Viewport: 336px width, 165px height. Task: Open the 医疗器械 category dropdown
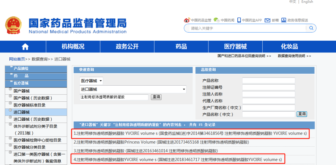point(91,81)
